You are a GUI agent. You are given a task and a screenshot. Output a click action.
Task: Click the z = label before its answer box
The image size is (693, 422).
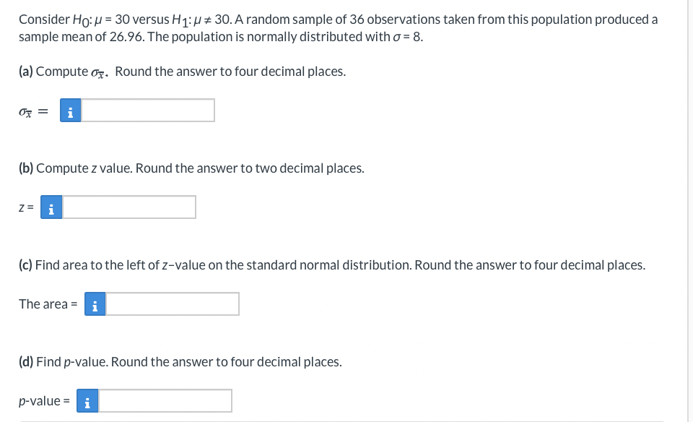(x=25, y=207)
